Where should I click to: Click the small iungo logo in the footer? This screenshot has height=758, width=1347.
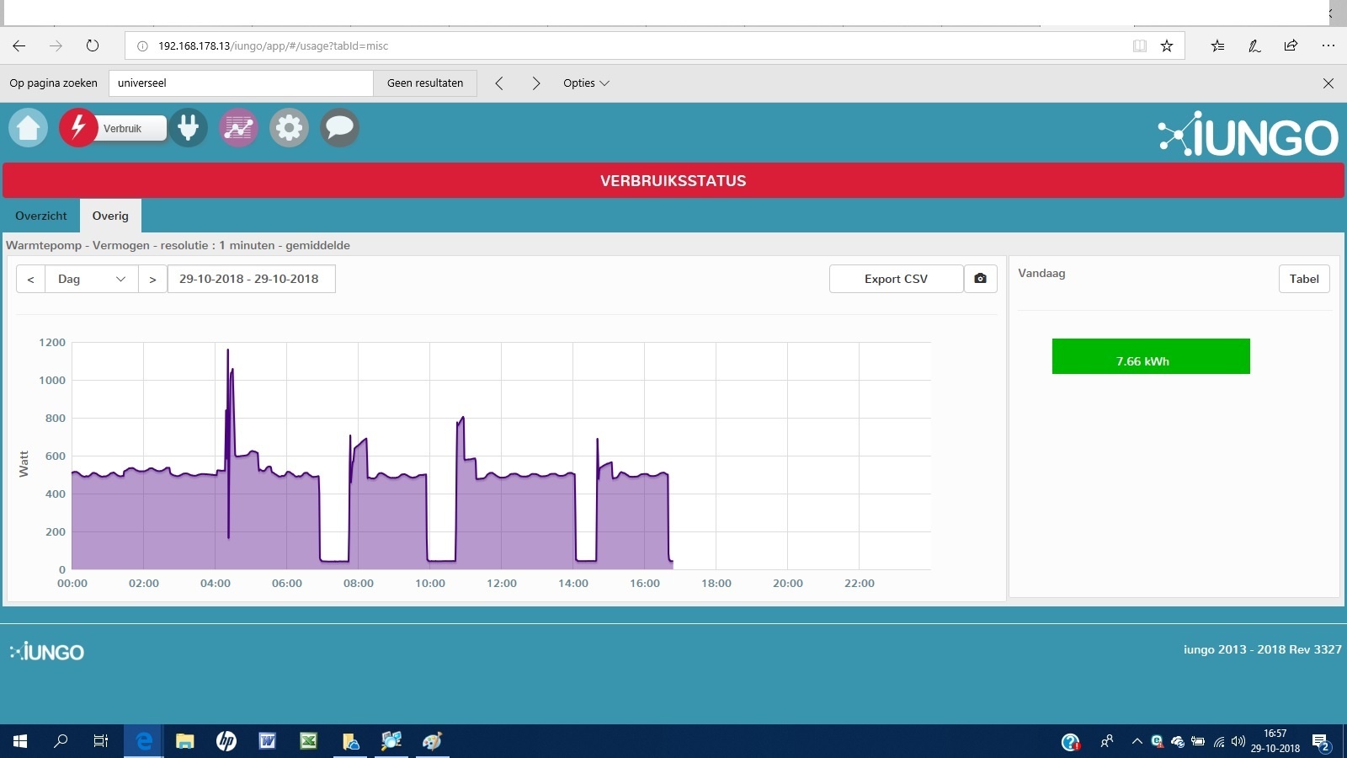47,652
